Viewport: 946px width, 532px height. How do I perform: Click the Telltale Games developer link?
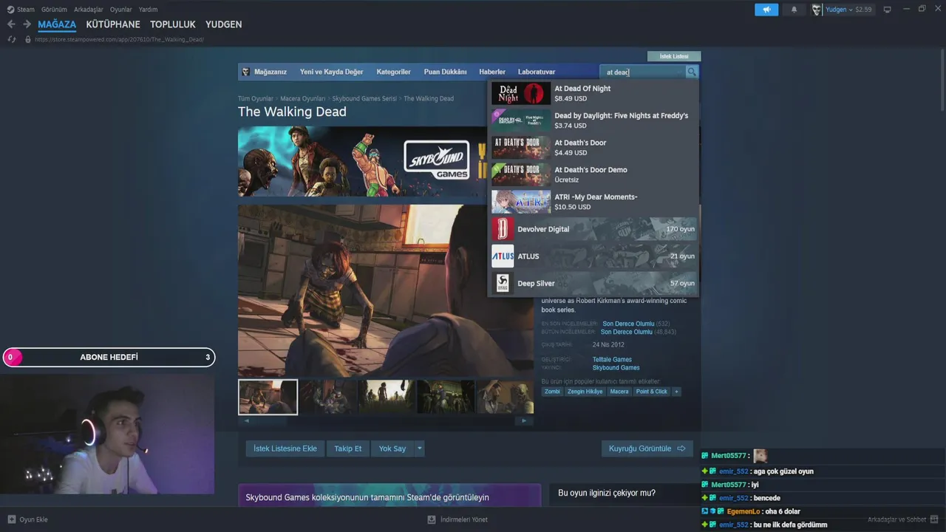[612, 359]
